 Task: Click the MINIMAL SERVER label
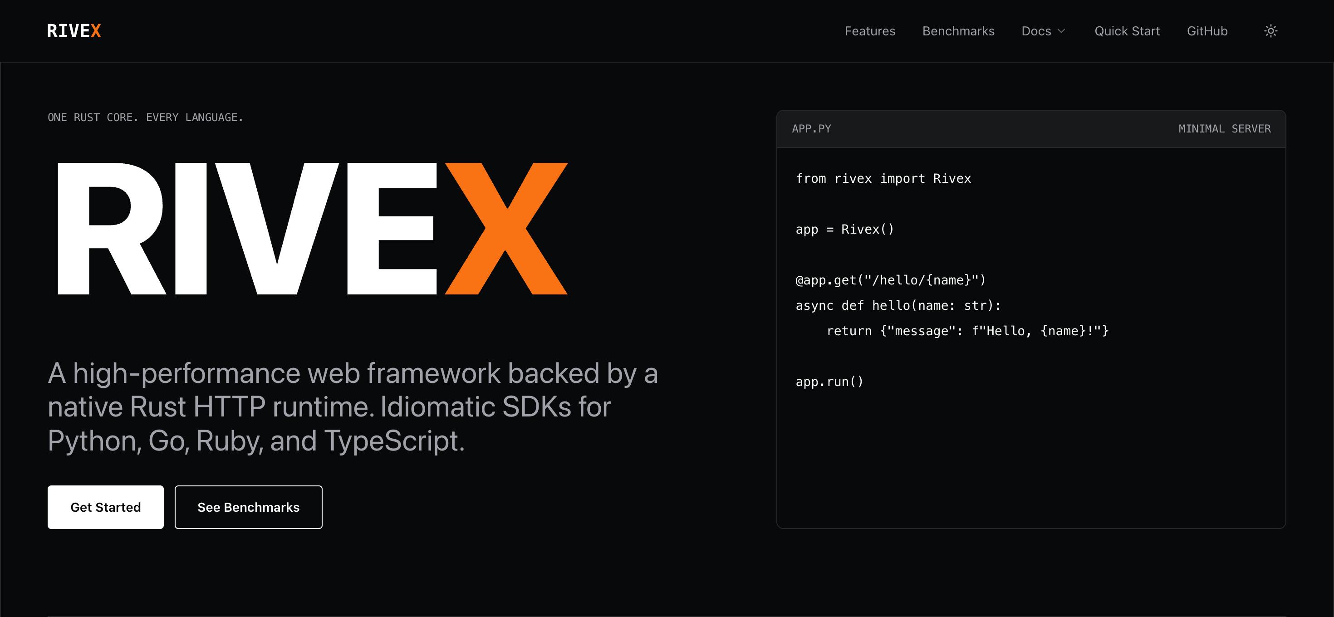point(1224,128)
